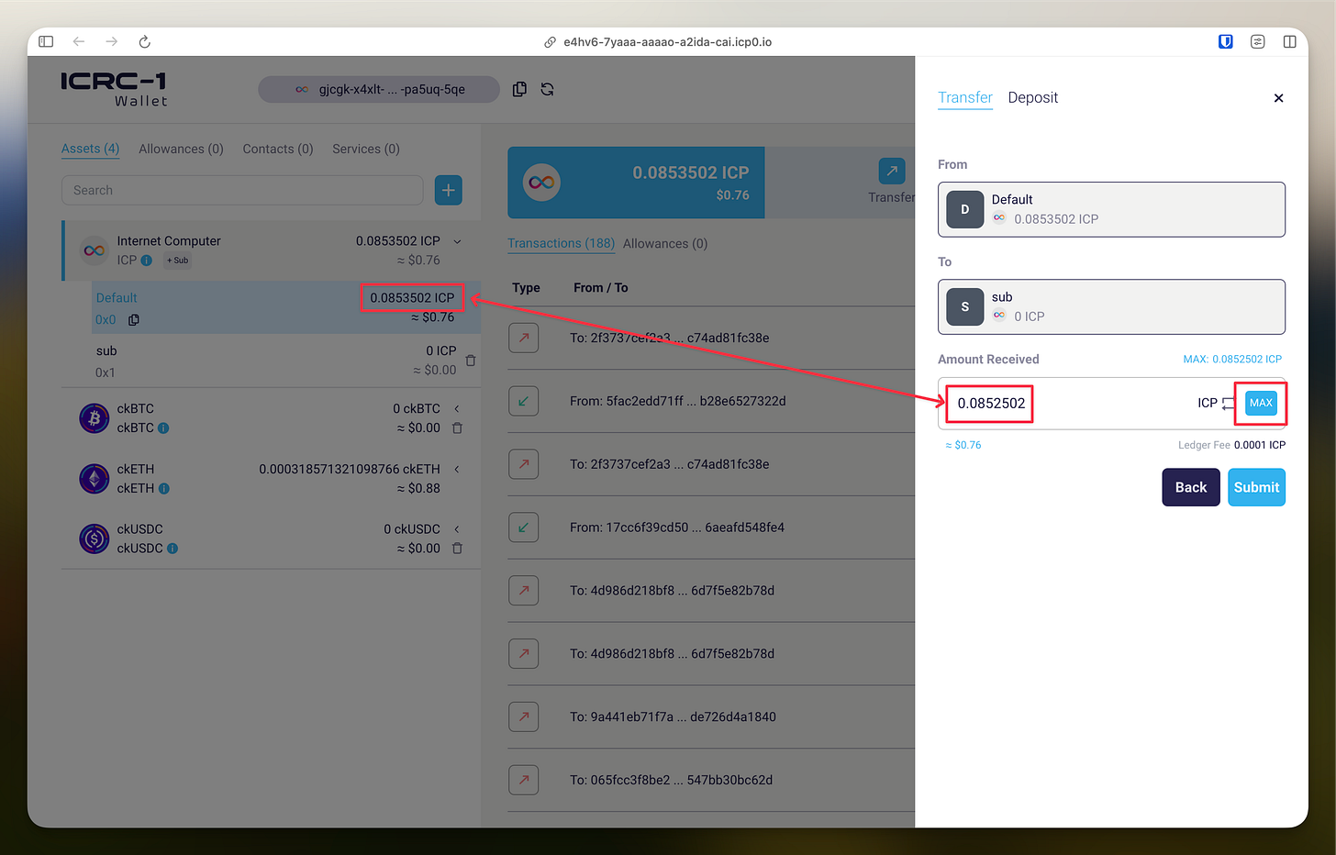Click outgoing icon for 065fcc3f8be2 transaction
This screenshot has width=1336, height=855.
click(523, 780)
